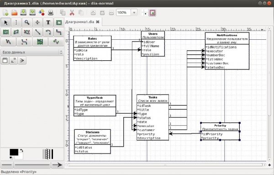274x175 pixels.
Task: Pick the Ellipse shape tool
Action: pyautogui.click(x=6, y=32)
